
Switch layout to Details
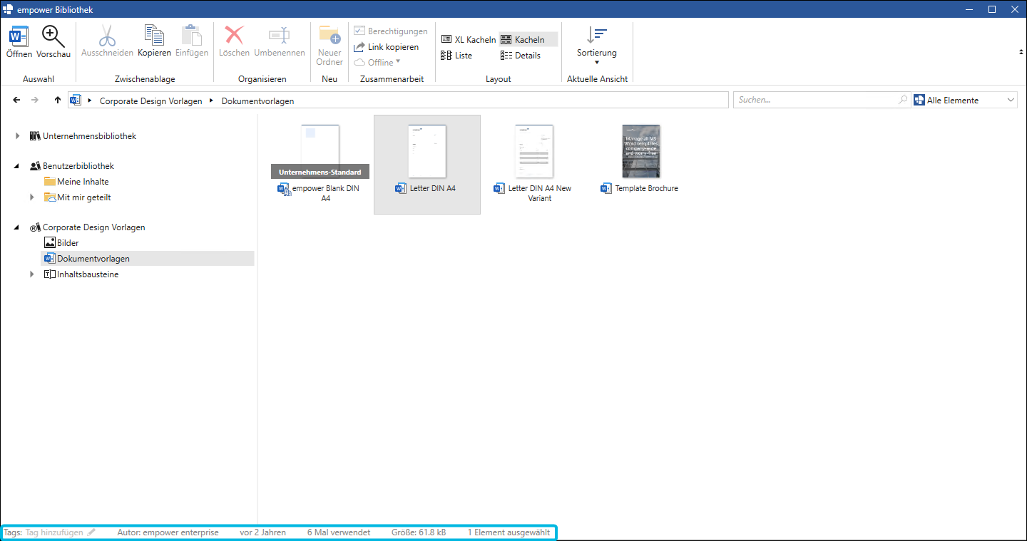coord(521,56)
